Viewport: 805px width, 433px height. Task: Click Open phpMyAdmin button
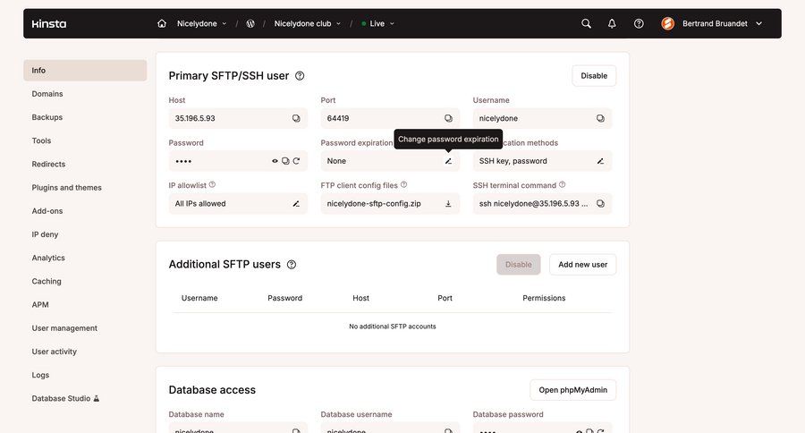[573, 390]
